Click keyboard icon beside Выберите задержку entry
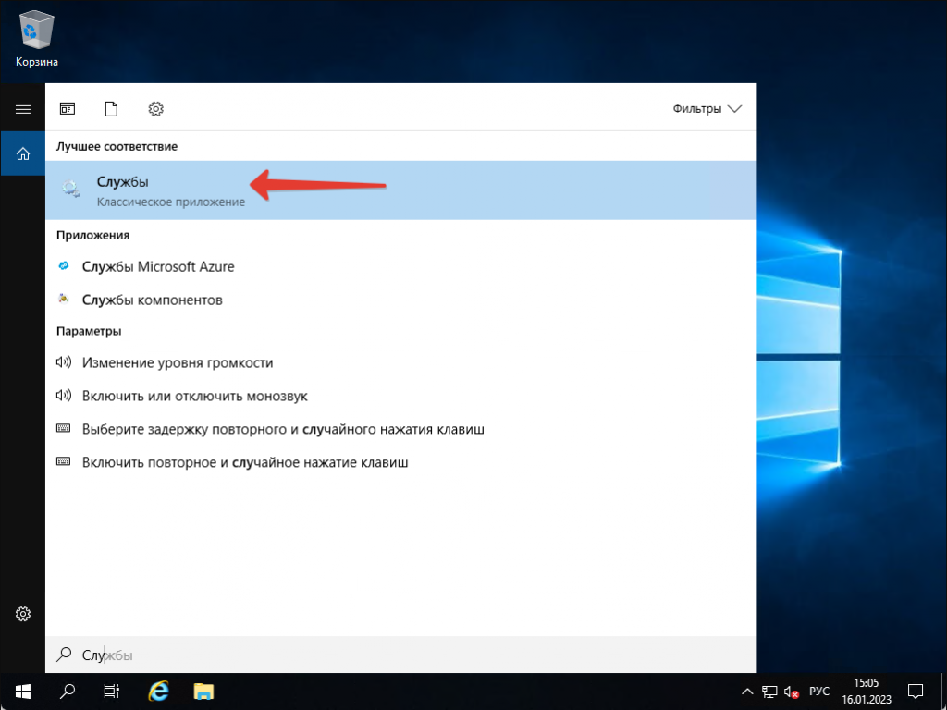 pos(64,428)
